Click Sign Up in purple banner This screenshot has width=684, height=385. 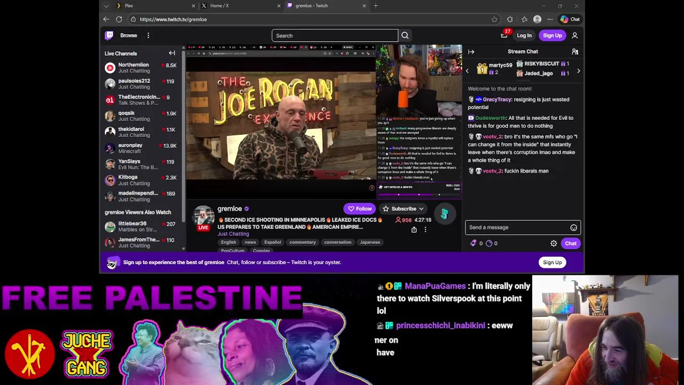(552, 263)
